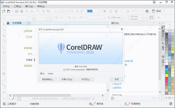
Task: Open the launch (启动) dropdown arrow
Action: pos(164,11)
